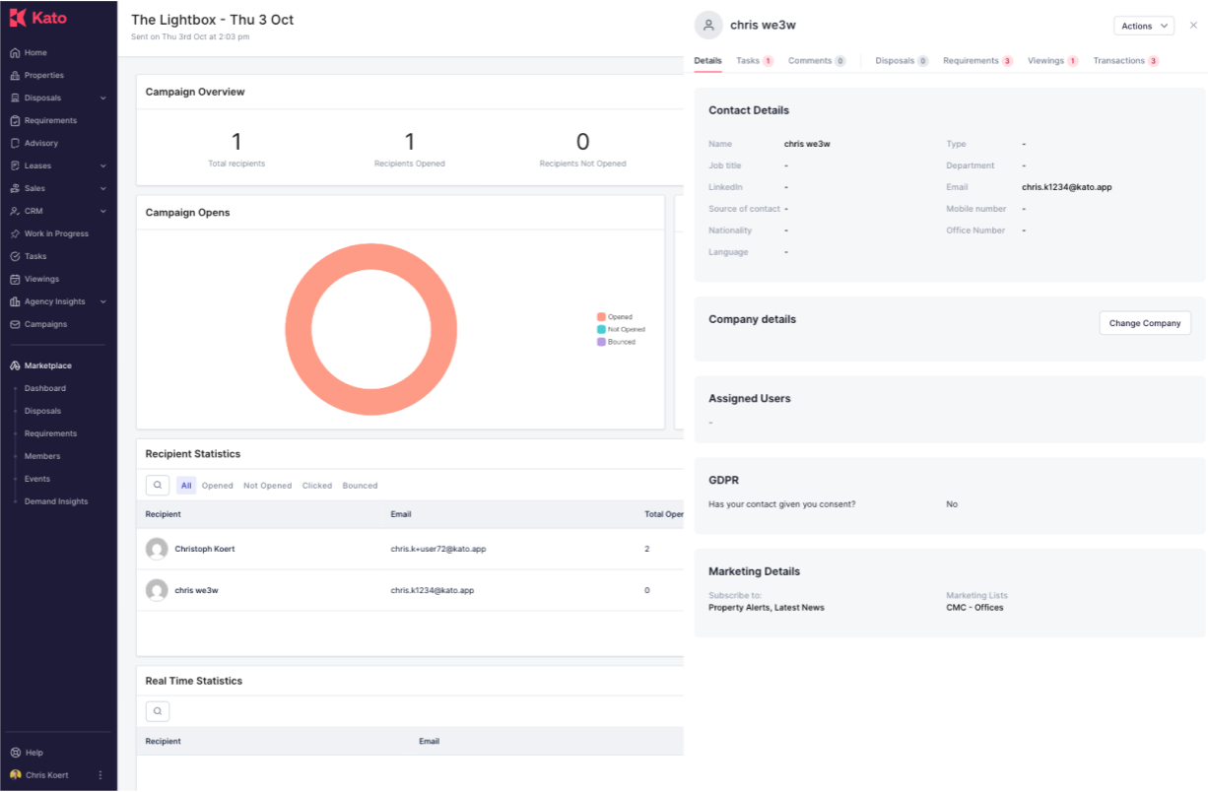Click the Opened legend color swatch
Image resolution: width=1208 pixels, height=792 pixels.
(601, 317)
